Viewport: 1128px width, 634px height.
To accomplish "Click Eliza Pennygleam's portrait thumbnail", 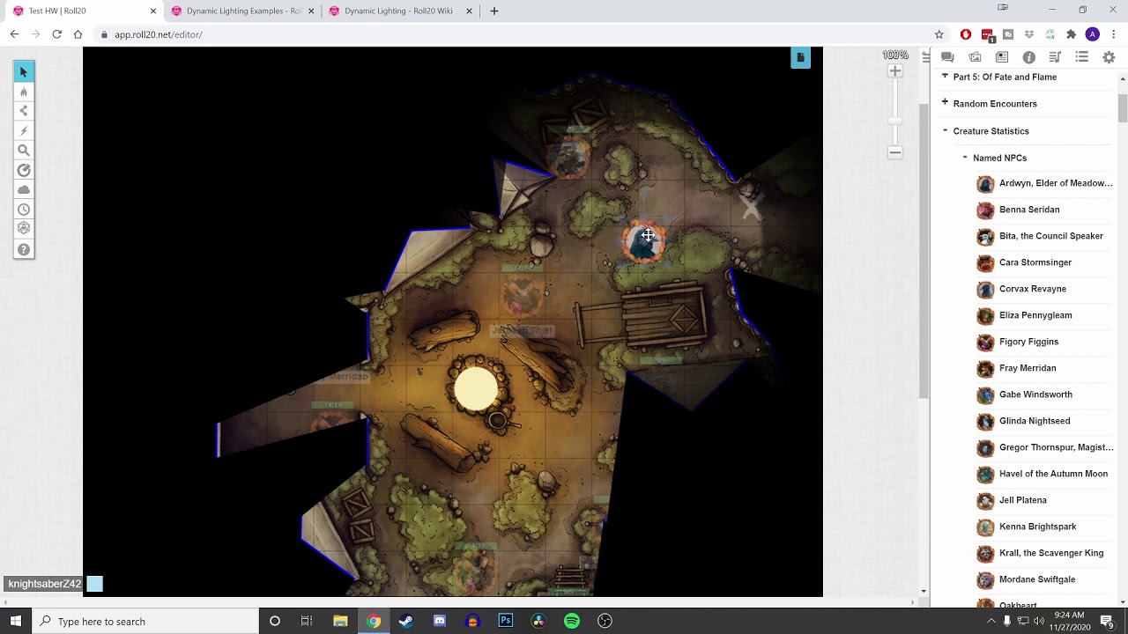I will pos(985,315).
